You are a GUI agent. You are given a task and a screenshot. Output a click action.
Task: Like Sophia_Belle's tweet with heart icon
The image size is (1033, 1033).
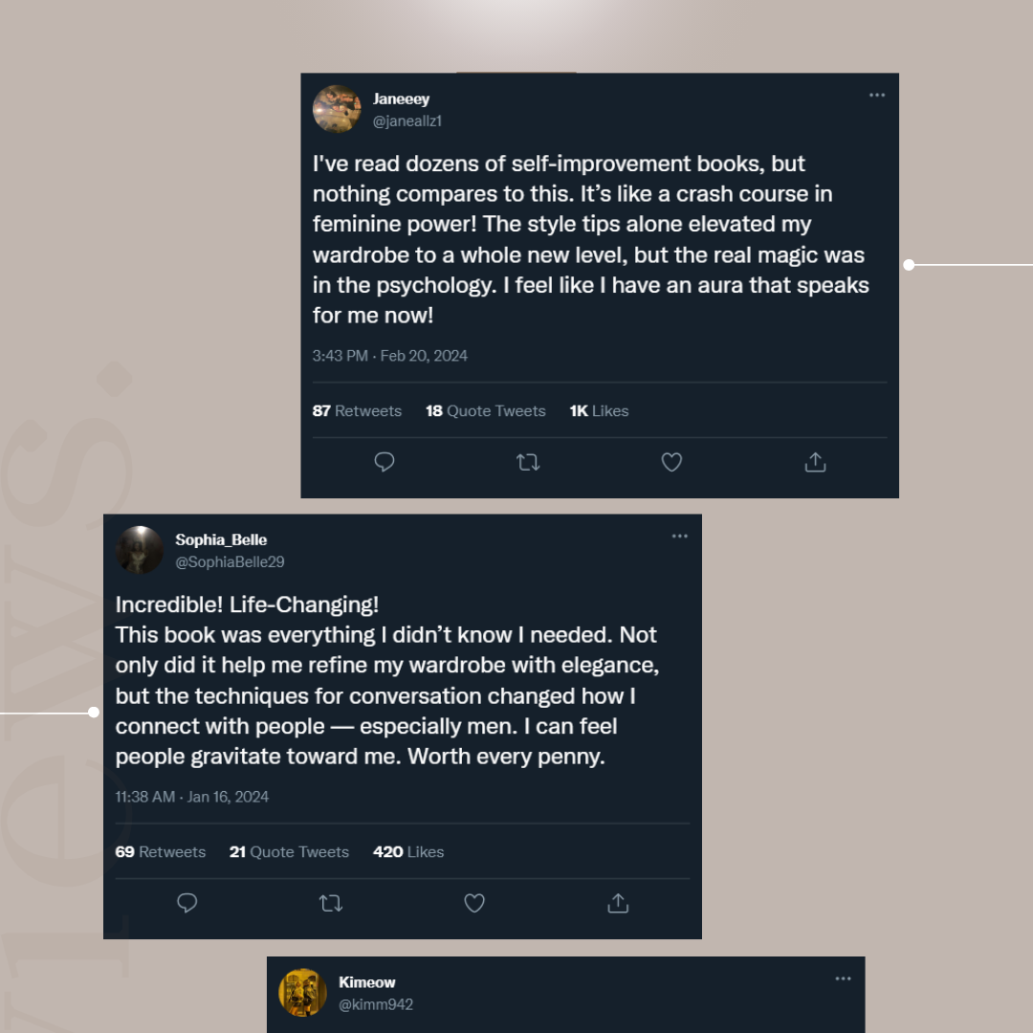point(474,903)
